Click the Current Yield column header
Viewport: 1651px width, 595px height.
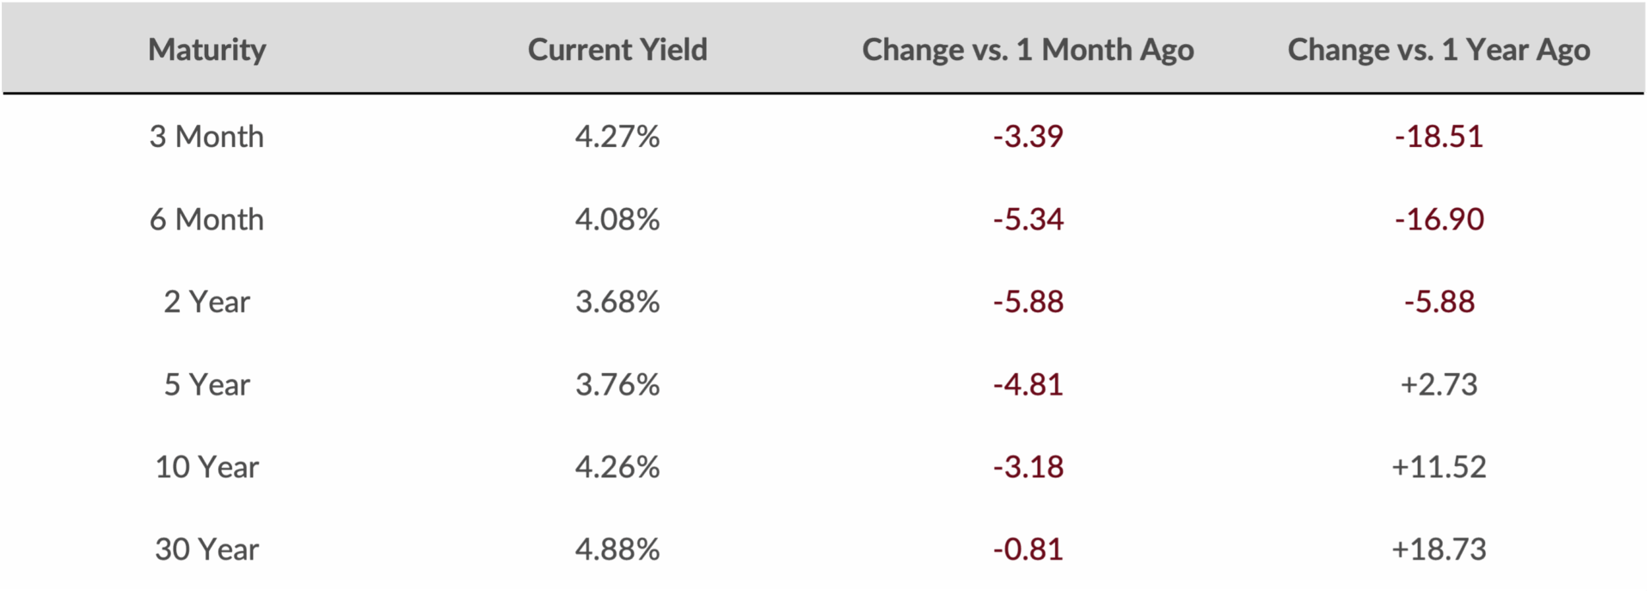(617, 50)
